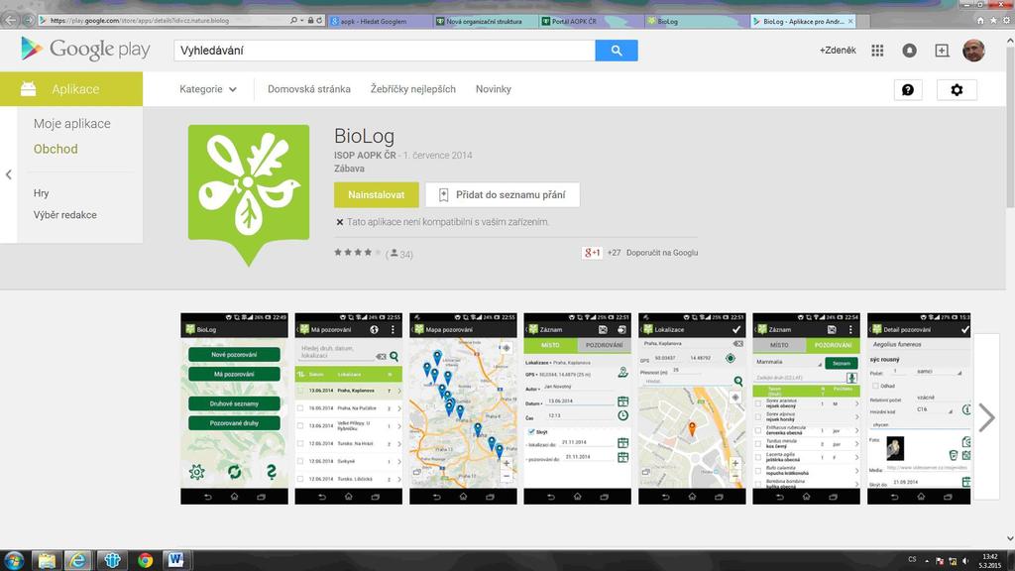1015x571 pixels.
Task: Open File Explorer from taskbar
Action: pos(46,560)
